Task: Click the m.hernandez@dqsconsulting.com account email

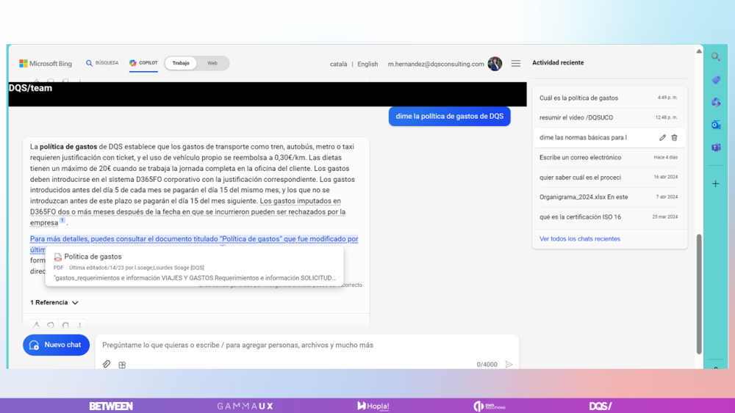Action: [x=436, y=64]
